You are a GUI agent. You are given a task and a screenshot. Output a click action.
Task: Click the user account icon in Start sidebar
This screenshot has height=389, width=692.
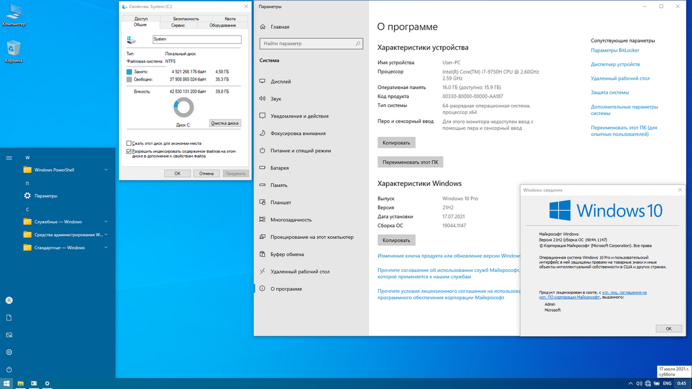tap(9, 300)
